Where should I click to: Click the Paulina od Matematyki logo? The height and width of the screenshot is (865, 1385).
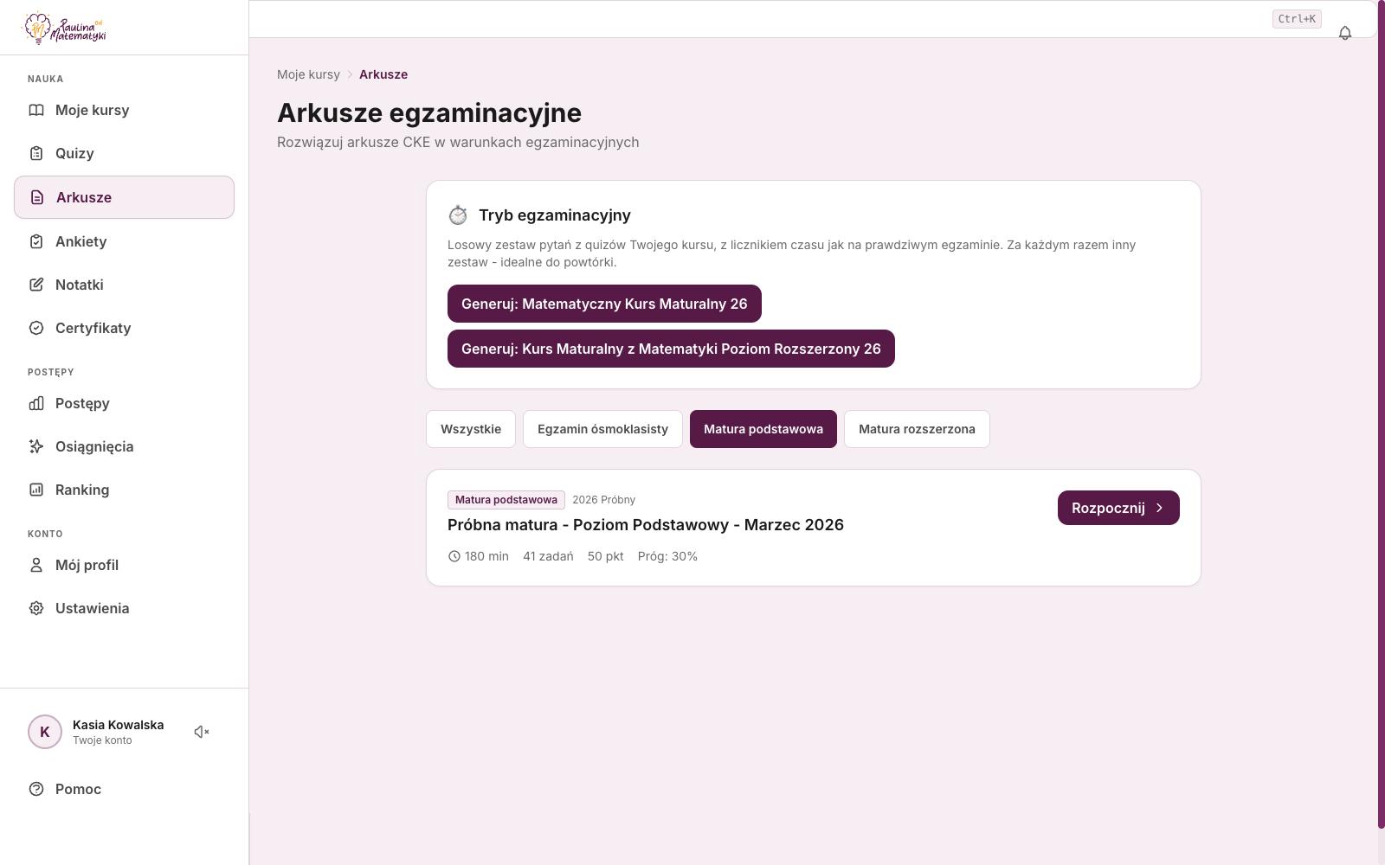[64, 28]
